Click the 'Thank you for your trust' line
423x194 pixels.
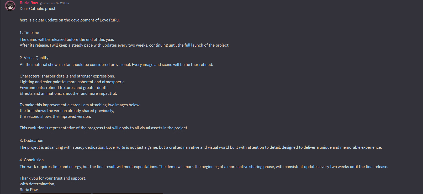[53, 178]
